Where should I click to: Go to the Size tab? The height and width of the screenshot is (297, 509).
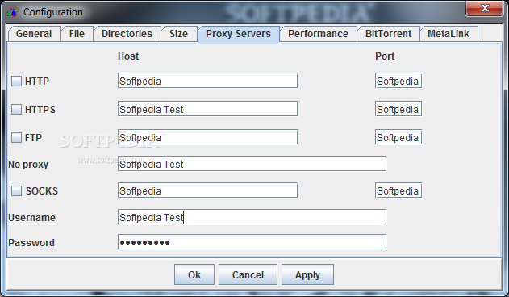(178, 34)
